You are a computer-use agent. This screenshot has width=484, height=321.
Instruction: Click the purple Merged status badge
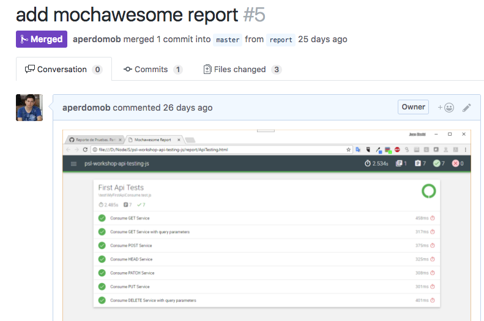pos(42,39)
